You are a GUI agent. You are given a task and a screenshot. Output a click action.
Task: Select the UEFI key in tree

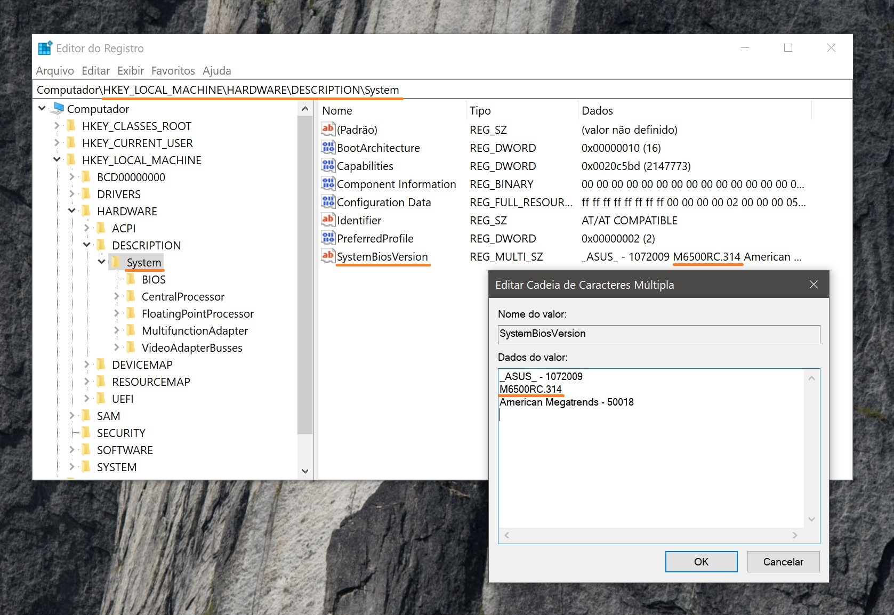123,399
